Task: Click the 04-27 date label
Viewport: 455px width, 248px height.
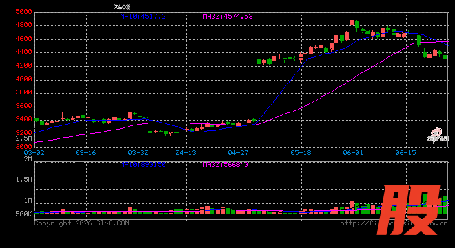Action: pos(238,153)
